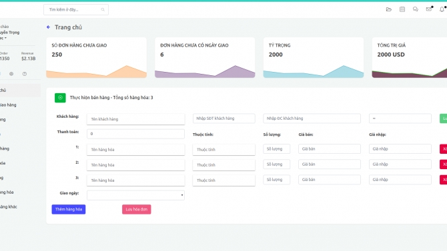Viewport: 447px width, 251px height.
Task: Open the user name dropdown in sidebar
Action: (10, 35)
